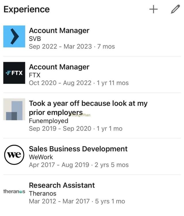Screen dimensions: 184x216
Task: Click the Theranos logo
Action: [x=14, y=191]
